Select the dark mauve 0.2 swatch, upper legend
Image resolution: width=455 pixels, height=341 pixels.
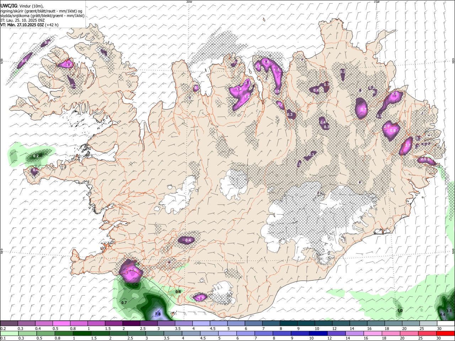[x=9, y=324]
